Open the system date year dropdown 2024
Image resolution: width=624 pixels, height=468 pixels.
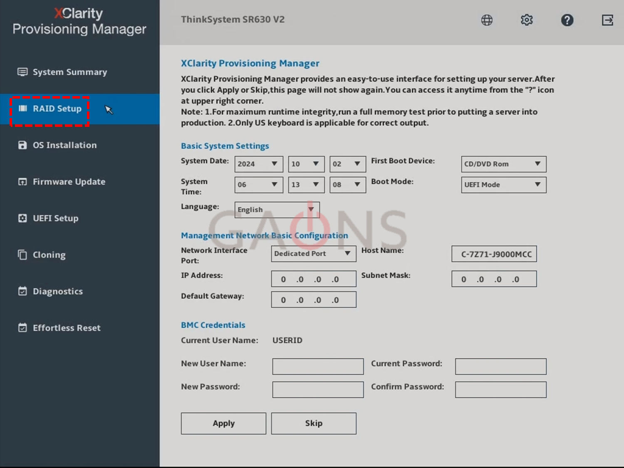point(259,164)
